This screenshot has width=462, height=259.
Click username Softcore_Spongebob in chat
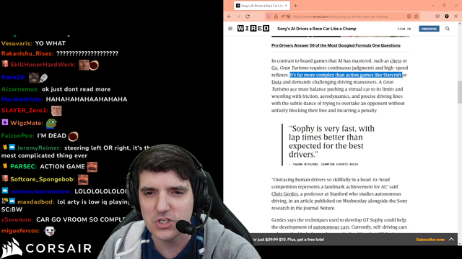[43, 179]
